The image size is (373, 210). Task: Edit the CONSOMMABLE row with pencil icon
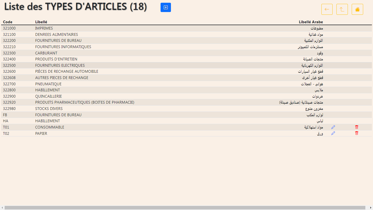(x=333, y=127)
